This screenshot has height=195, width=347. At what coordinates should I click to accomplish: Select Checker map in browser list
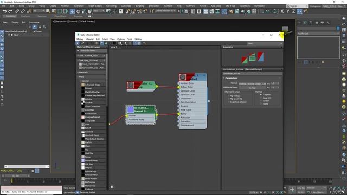coord(89,103)
